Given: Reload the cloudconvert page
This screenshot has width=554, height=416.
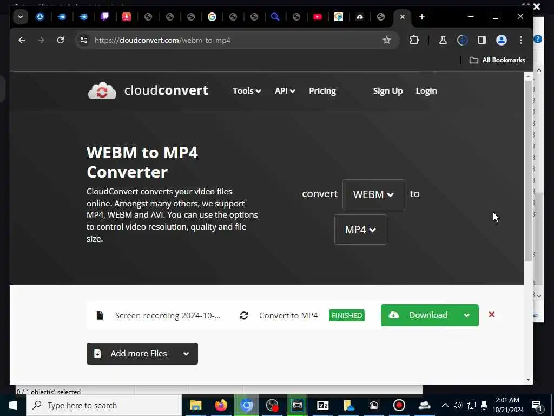Looking at the screenshot, I should coord(61,40).
